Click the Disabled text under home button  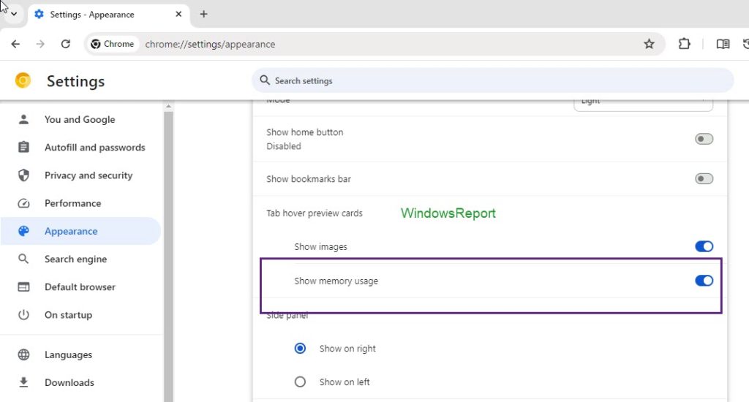(284, 146)
